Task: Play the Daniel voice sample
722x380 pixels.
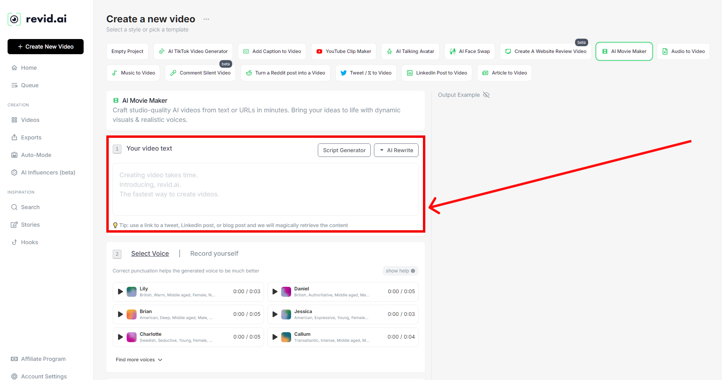Action: 275,292
